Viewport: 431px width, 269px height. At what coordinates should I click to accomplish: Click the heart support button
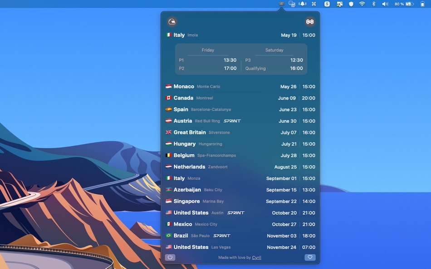point(310,257)
